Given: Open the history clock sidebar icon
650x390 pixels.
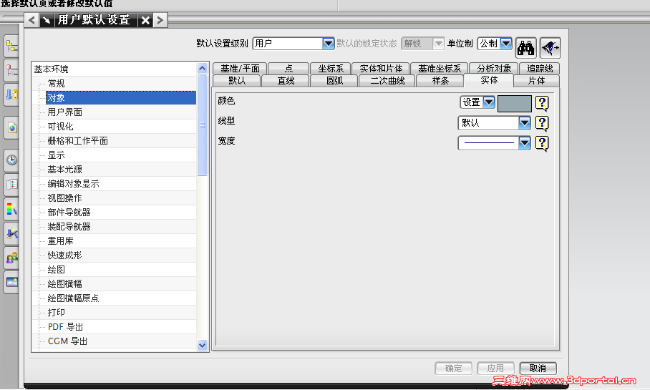Looking at the screenshot, I should click(11, 160).
